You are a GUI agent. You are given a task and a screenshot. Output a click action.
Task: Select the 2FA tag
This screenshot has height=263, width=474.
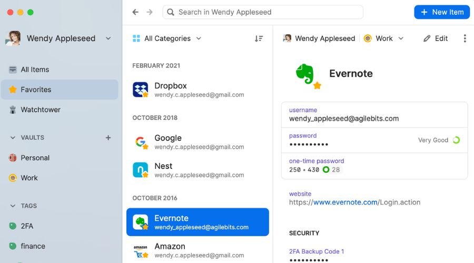click(x=60, y=226)
